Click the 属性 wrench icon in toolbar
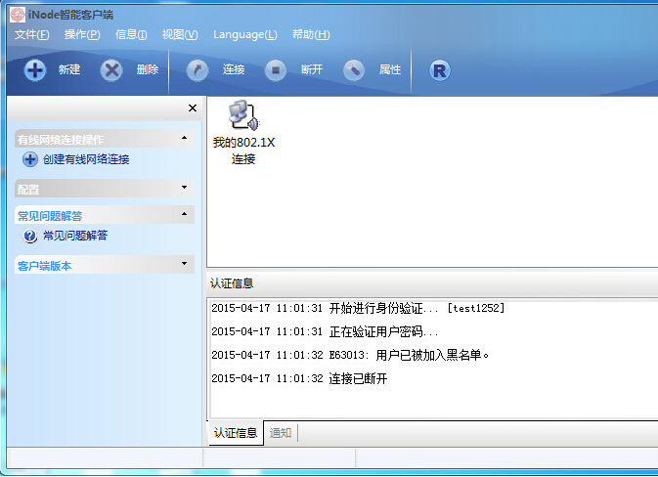 [x=354, y=70]
